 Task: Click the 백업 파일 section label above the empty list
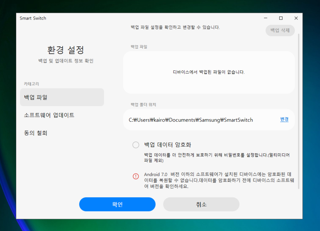point(139,47)
